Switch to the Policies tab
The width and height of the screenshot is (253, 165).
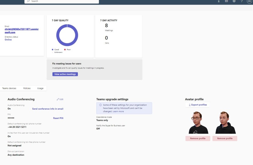pyautogui.click(x=27, y=88)
